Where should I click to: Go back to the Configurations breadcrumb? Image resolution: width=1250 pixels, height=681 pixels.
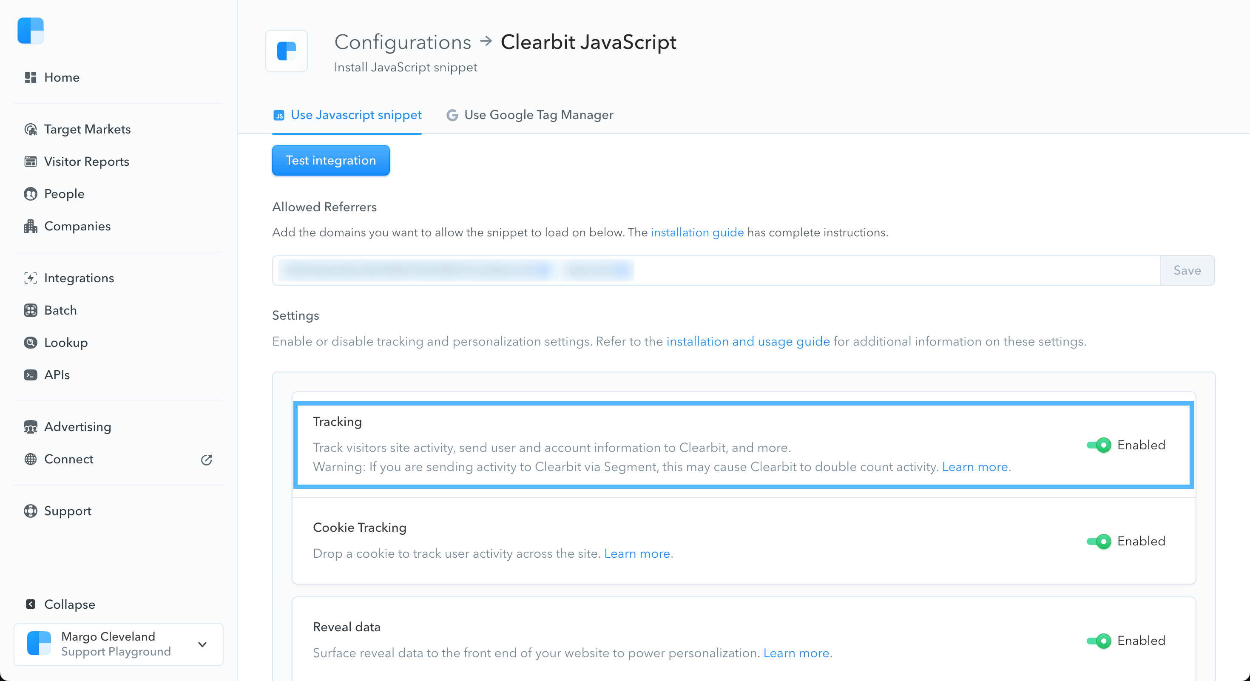pos(402,42)
